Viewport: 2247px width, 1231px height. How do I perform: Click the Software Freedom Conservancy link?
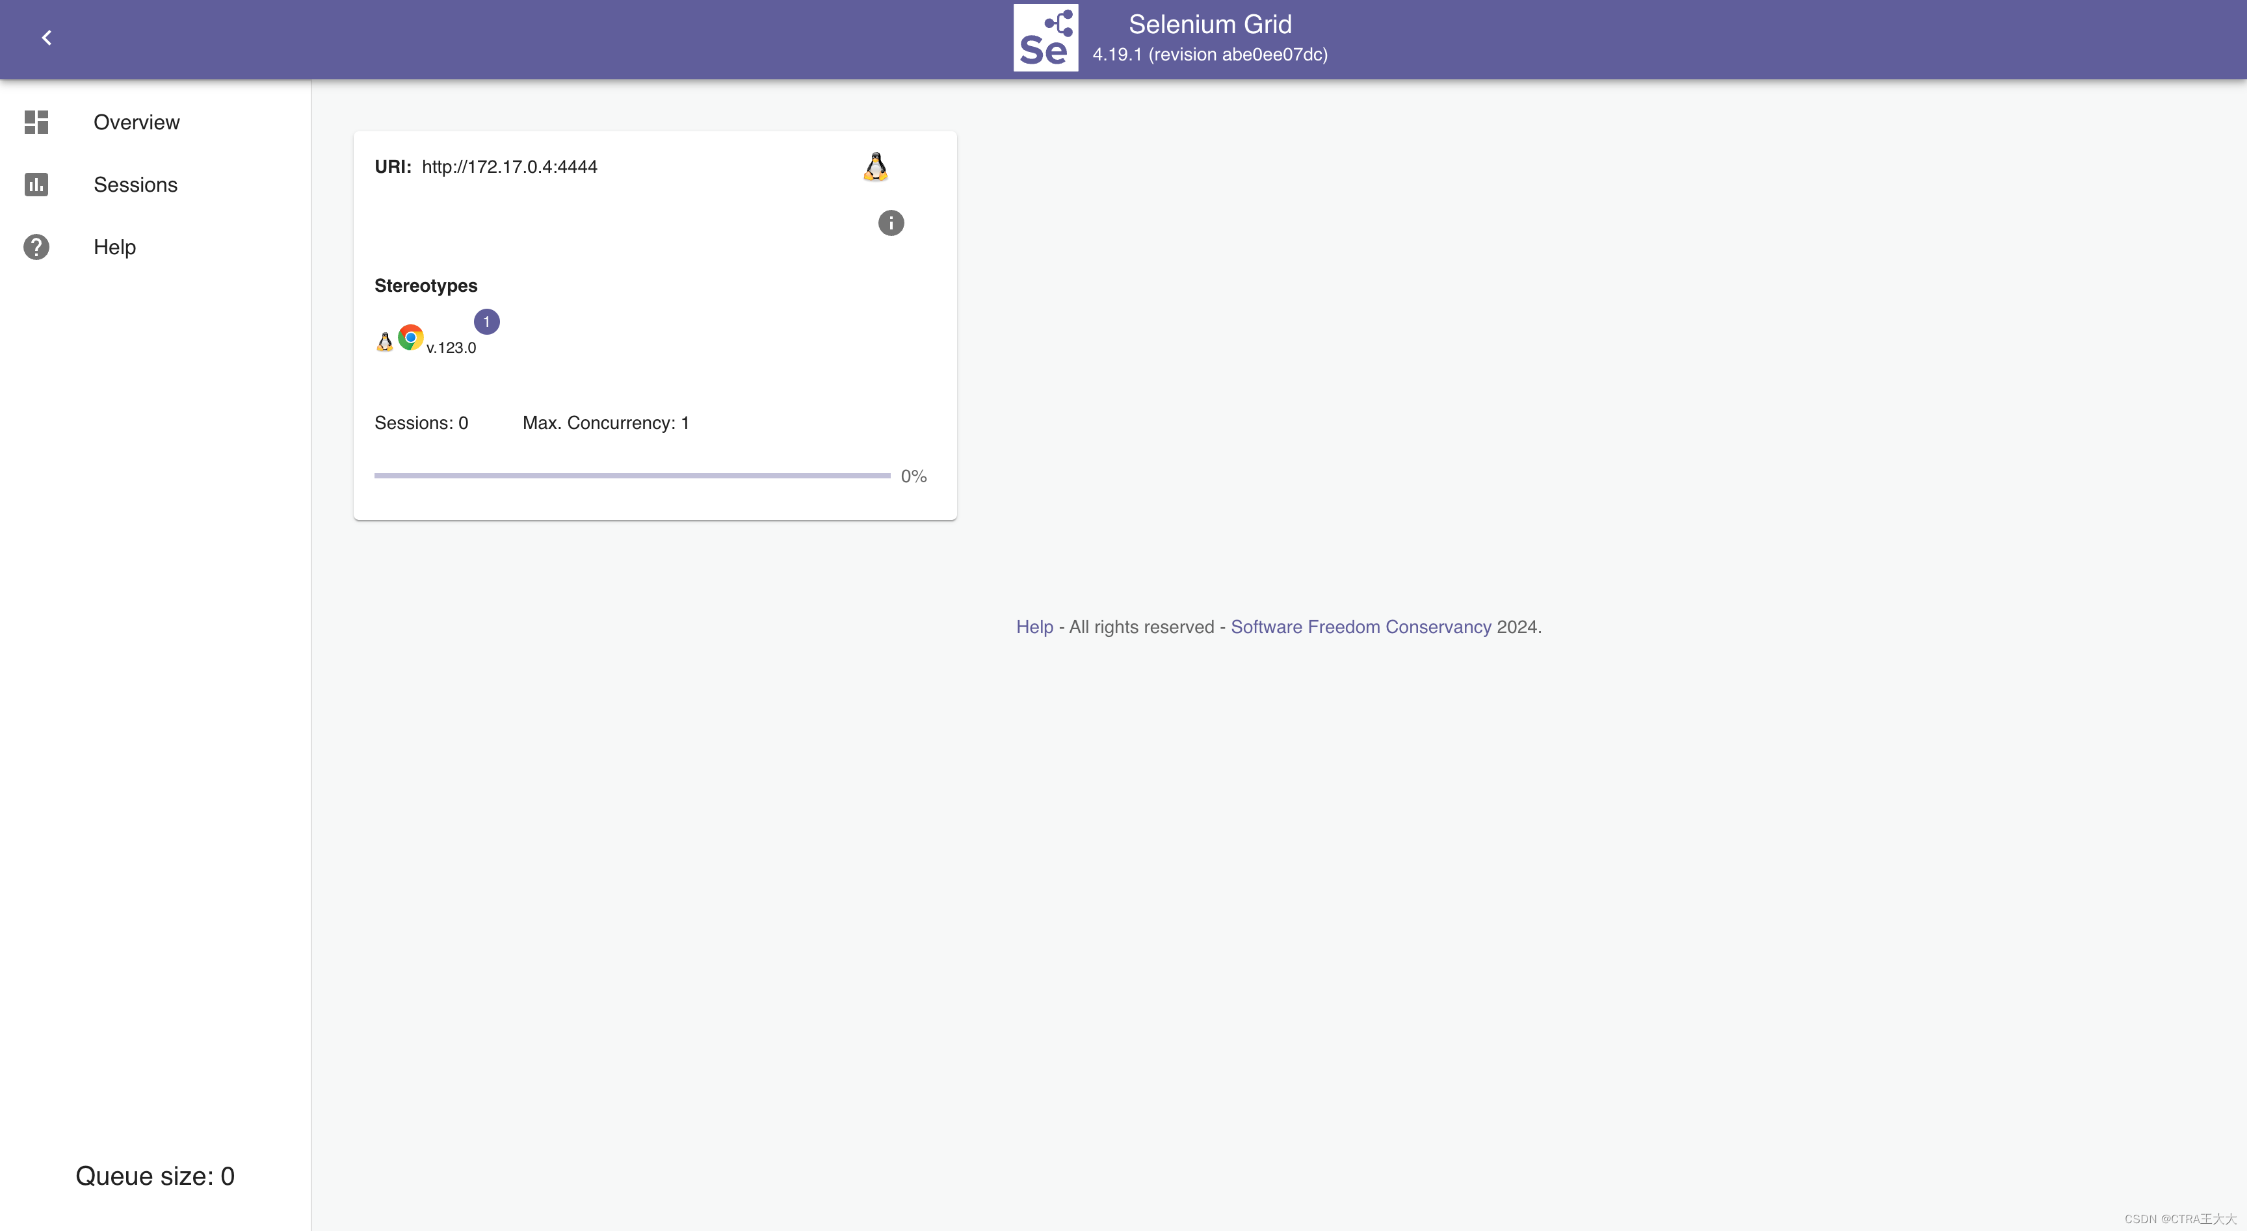(1361, 626)
